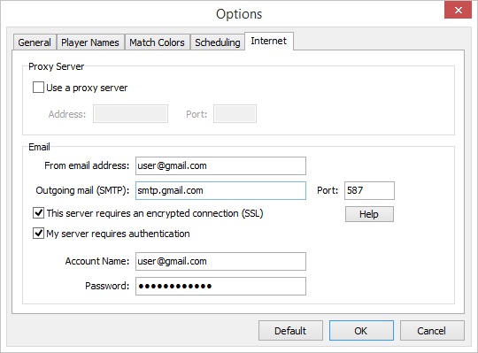
Task: Go to the Scheduling tab
Action: (218, 42)
